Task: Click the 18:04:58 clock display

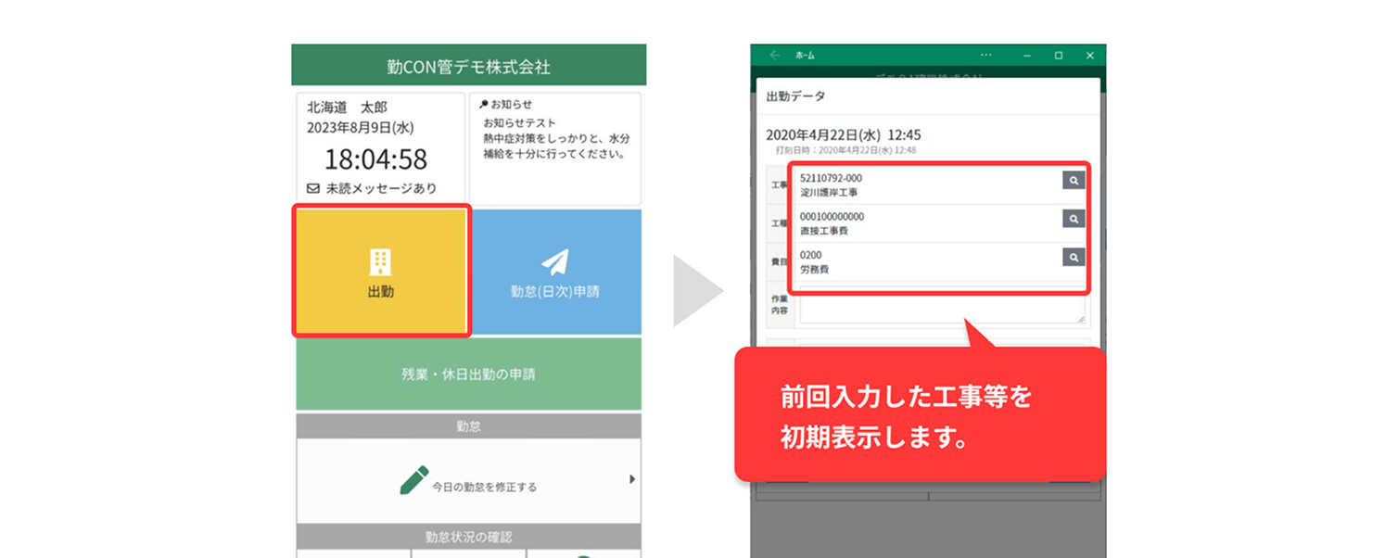Action: (x=375, y=159)
